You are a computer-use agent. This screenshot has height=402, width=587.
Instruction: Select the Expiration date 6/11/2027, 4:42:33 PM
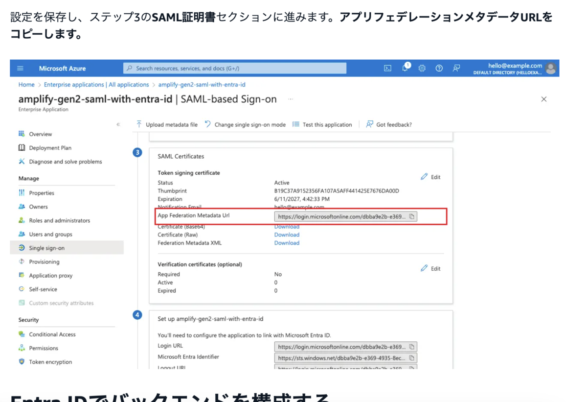[x=302, y=199]
